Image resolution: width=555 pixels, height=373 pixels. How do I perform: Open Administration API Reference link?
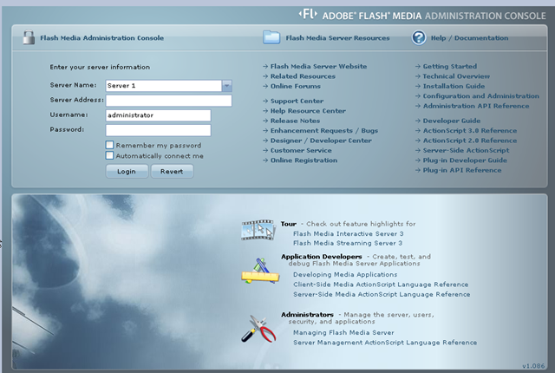pos(476,106)
